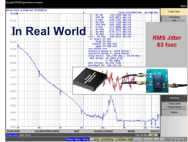The width and height of the screenshot is (188, 142).
Task: Click the Omit status field
Action: click(76, 131)
